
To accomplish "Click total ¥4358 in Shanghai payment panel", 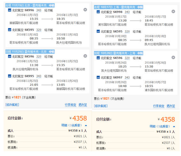I will (166, 119).
